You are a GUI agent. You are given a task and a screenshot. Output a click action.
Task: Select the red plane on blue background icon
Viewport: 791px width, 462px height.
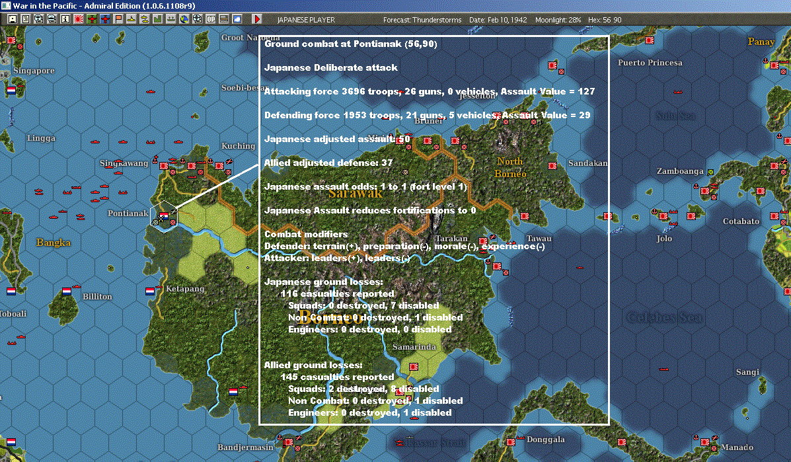coord(105,19)
